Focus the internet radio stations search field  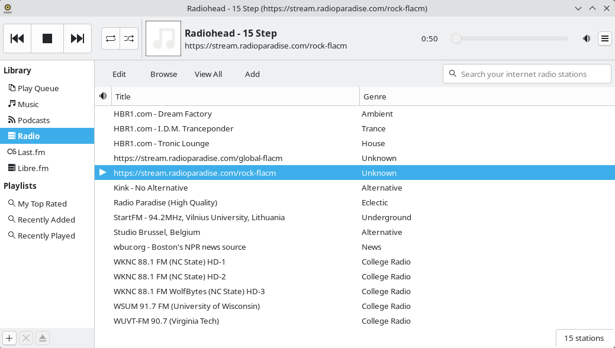[x=527, y=74]
